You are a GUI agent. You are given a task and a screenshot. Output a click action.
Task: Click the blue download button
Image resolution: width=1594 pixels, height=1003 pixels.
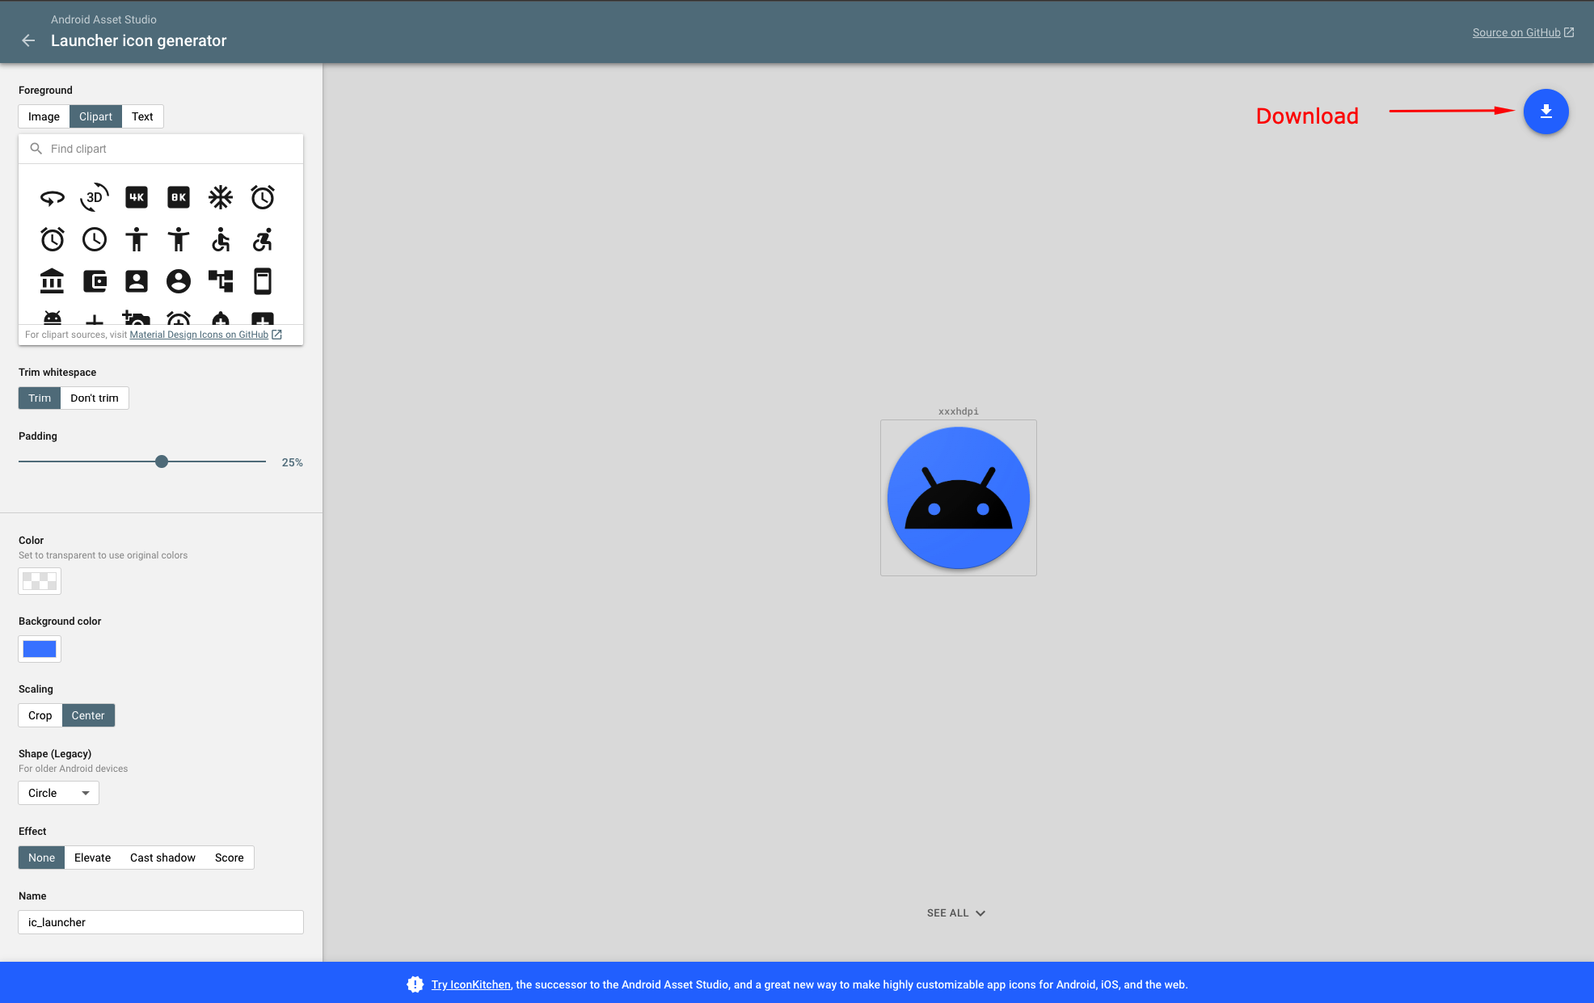coord(1546,112)
